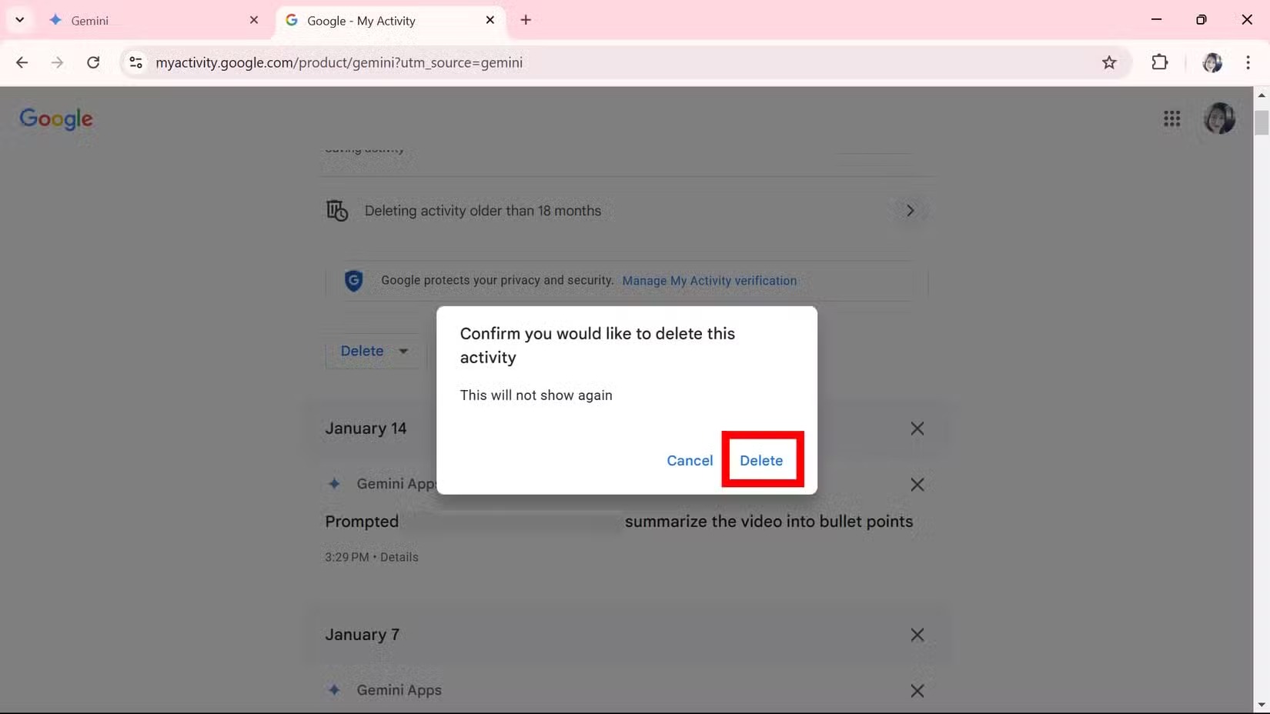Open auto-delete settings via the 18 months chevron
The width and height of the screenshot is (1270, 714).
tap(910, 210)
